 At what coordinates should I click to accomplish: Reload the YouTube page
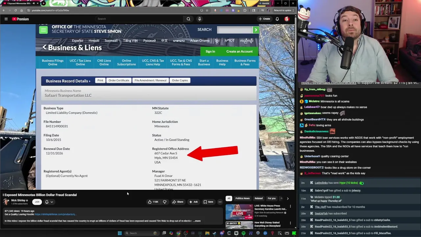15,10
